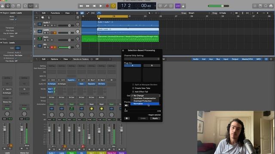Expand the More disclosure in Region inspector
Image resolution: width=275 pixels, height=154 pixels.
click(x=1, y=39)
